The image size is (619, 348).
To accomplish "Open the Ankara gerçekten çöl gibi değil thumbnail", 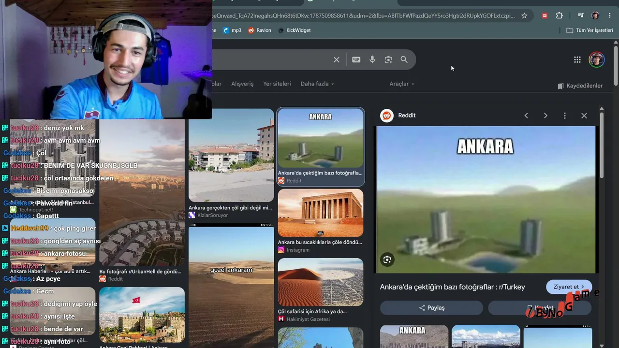I will 231,155.
